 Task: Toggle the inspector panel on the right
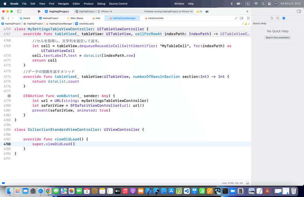click(x=299, y=11)
